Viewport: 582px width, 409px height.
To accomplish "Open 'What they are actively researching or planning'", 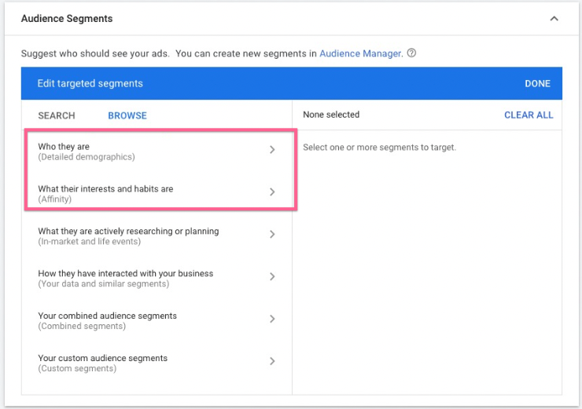I will (128, 236).
